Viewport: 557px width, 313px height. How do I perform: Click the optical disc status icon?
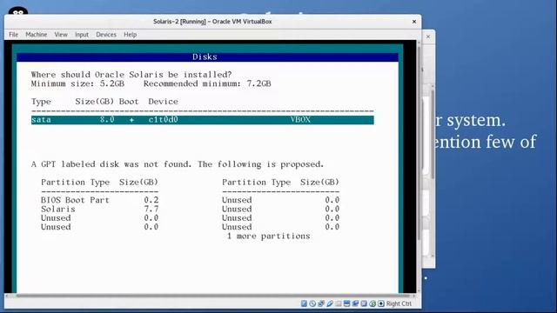pos(312,303)
